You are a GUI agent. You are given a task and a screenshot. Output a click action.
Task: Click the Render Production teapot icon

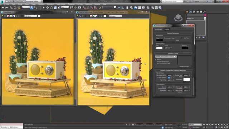(x=160, y=8)
